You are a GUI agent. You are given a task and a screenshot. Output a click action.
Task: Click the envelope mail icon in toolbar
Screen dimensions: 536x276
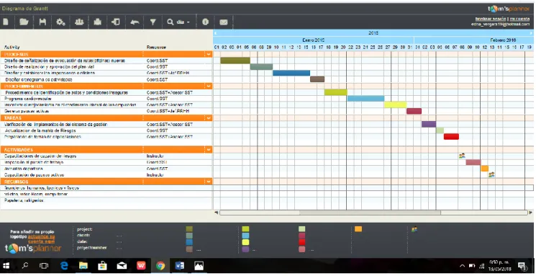(224, 22)
